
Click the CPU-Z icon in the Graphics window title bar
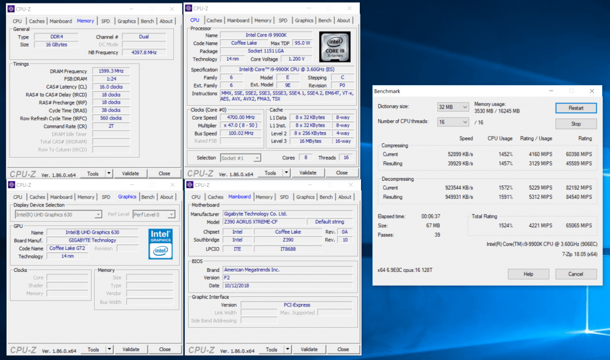click(x=12, y=184)
